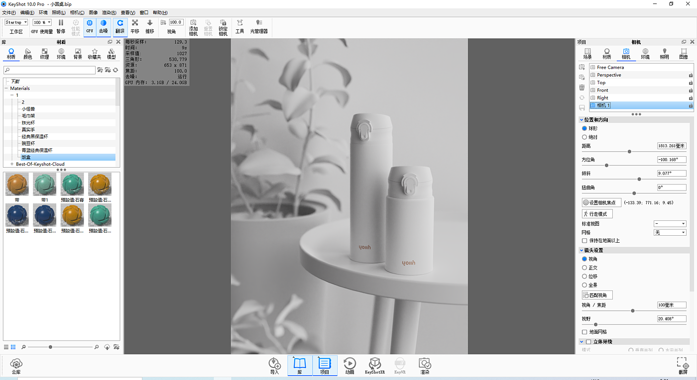Expand the Best-Of-Keyshot-Cloud tree node

pyautogui.click(x=12, y=164)
